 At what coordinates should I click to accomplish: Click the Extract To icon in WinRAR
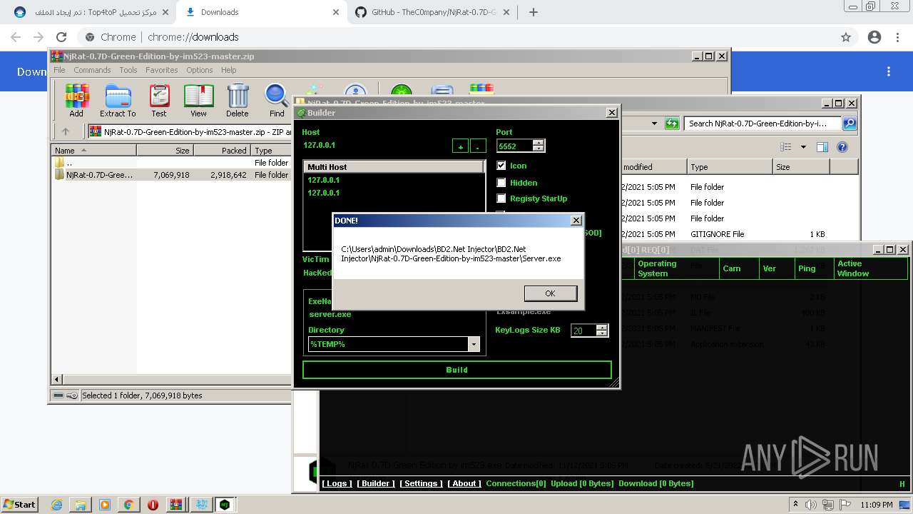point(118,100)
